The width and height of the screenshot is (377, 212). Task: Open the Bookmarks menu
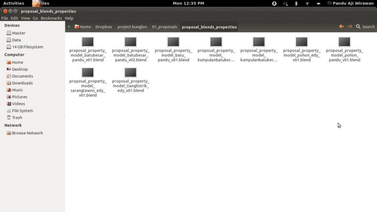(x=51, y=18)
